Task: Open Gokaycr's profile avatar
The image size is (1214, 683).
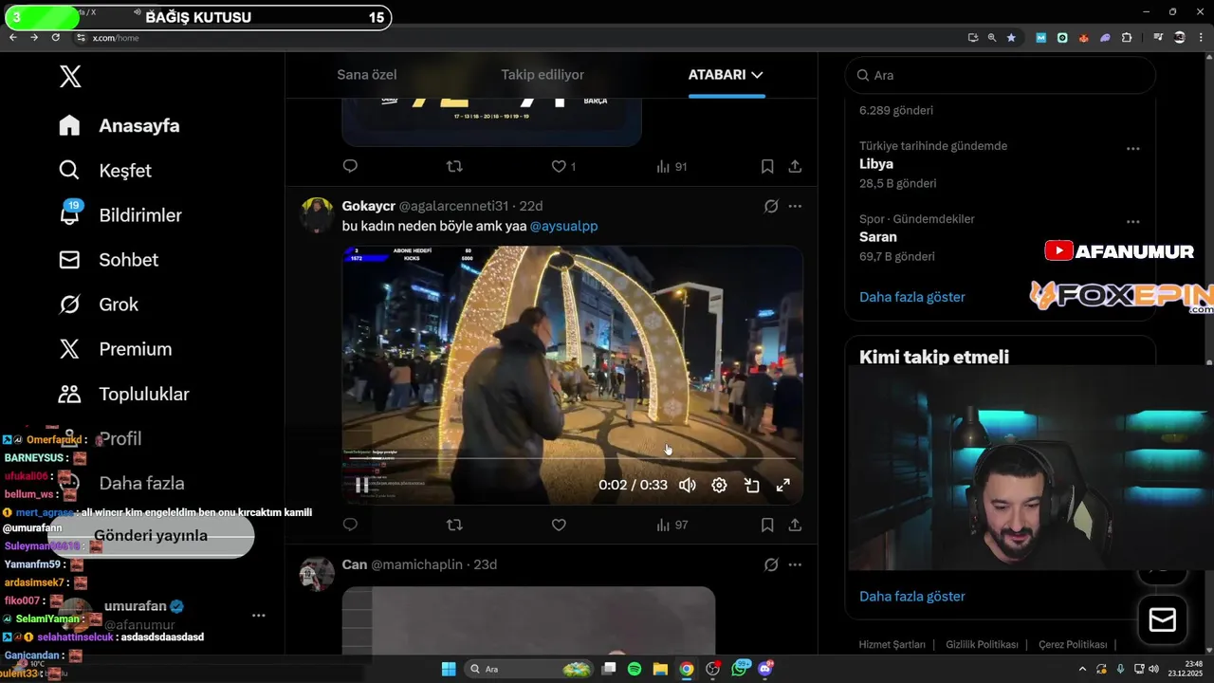Action: [317, 214]
